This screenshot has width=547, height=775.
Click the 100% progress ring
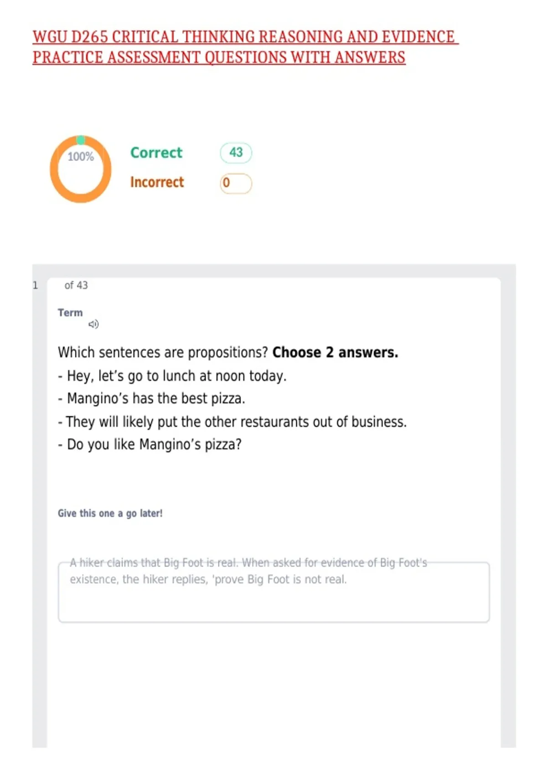click(x=81, y=169)
